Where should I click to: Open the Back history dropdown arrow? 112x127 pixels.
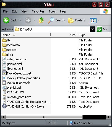click(x=20, y=20)
